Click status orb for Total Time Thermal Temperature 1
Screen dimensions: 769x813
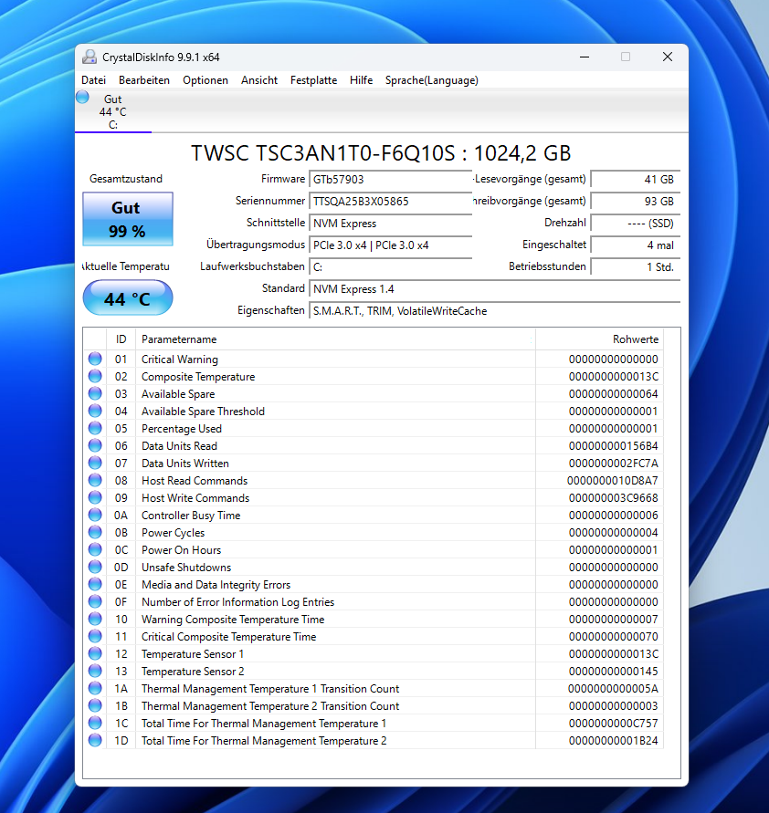[95, 723]
